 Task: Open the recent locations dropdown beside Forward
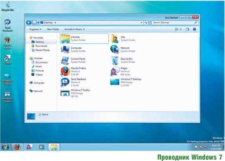click(x=38, y=22)
